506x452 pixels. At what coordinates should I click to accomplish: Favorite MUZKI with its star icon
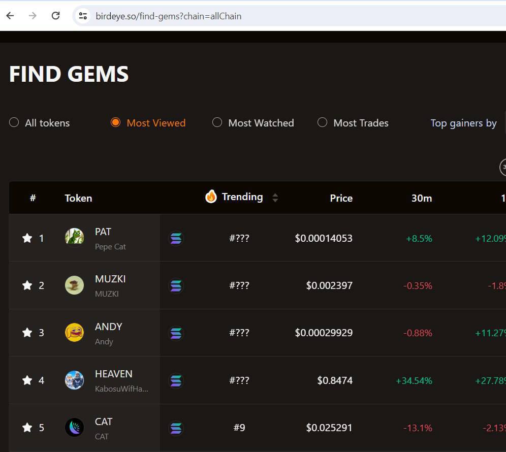tap(27, 285)
